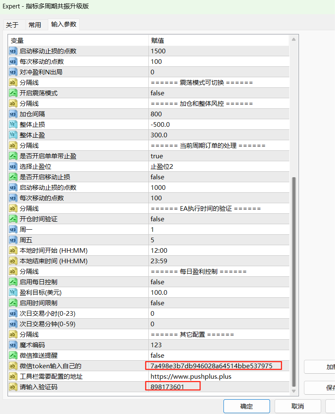Click the scrollbar up arrow
The height and width of the screenshot is (414, 335).
pos(293,39)
